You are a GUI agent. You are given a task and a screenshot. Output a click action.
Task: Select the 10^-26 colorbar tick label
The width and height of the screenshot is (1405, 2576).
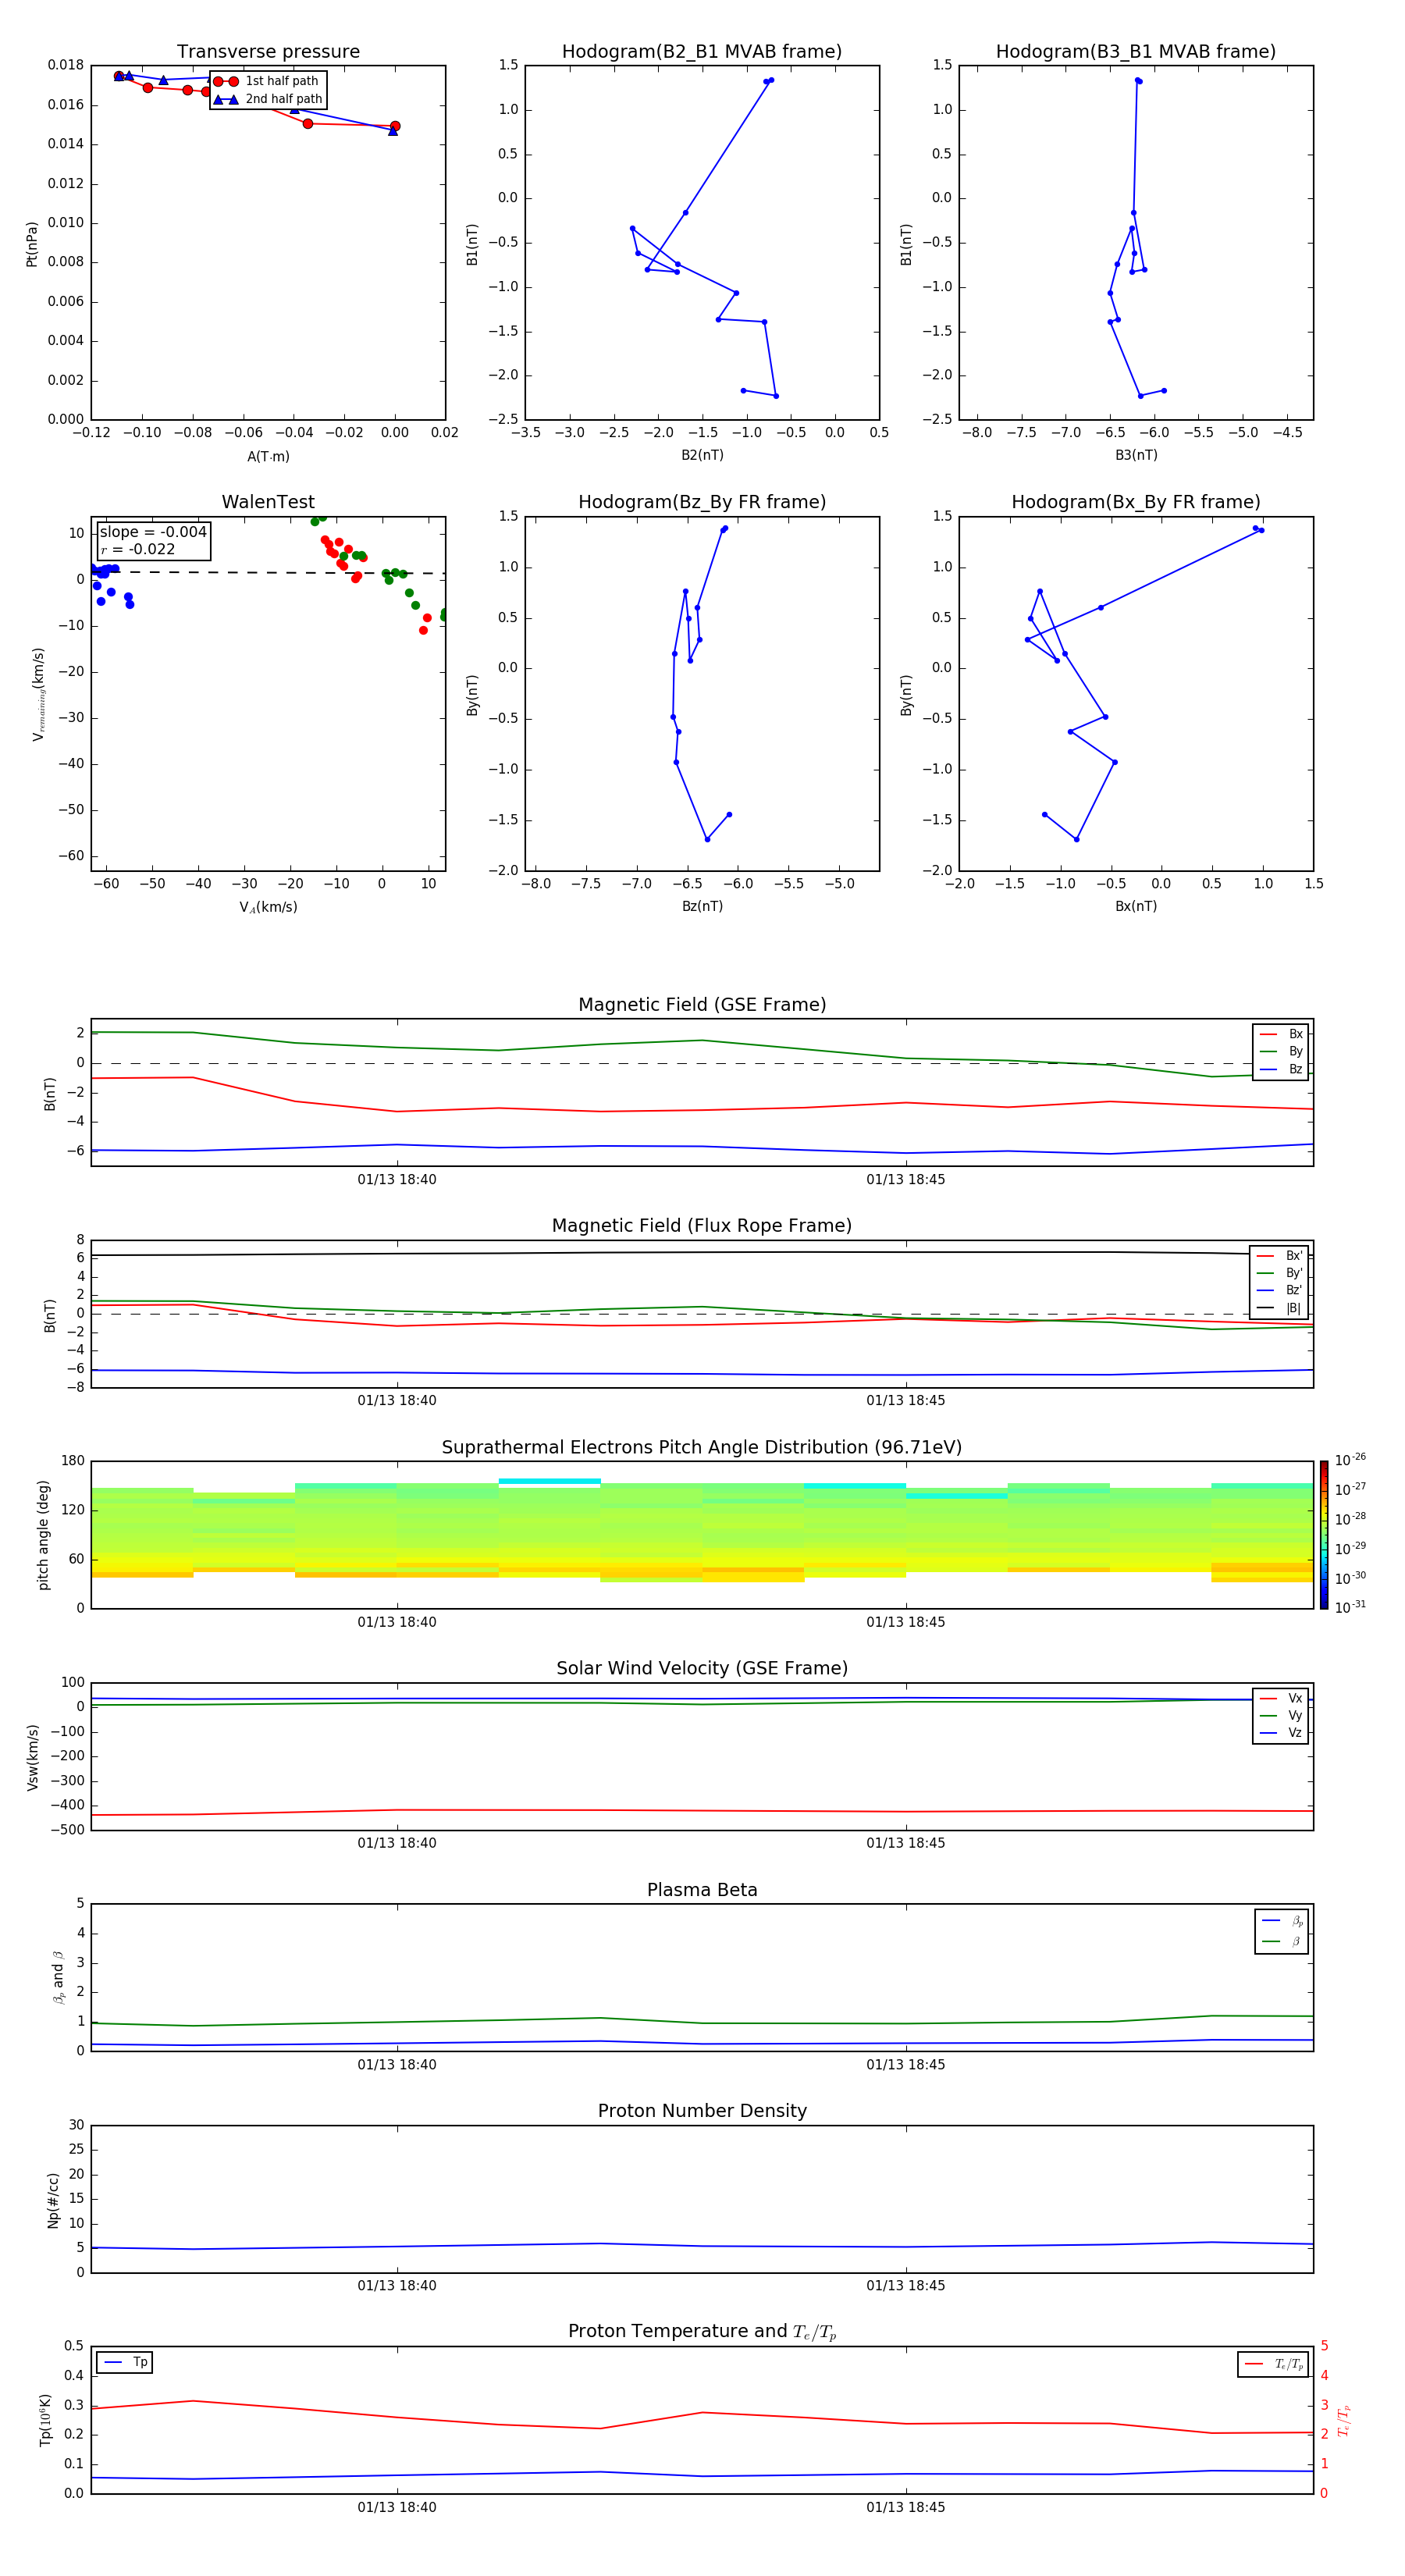pos(1350,1460)
